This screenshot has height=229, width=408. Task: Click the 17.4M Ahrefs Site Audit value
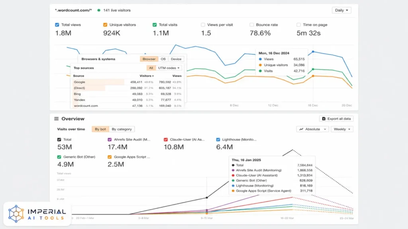click(x=118, y=147)
